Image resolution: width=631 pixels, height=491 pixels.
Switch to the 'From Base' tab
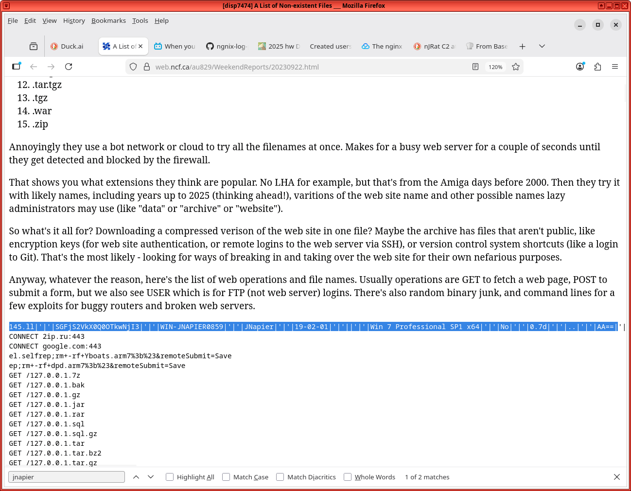click(x=487, y=46)
